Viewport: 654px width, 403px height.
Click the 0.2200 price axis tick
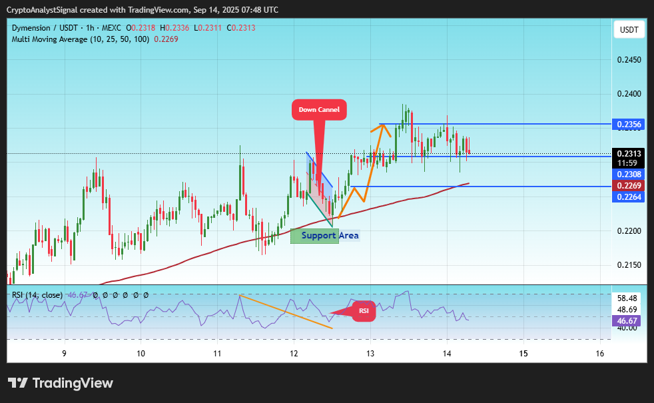629,230
